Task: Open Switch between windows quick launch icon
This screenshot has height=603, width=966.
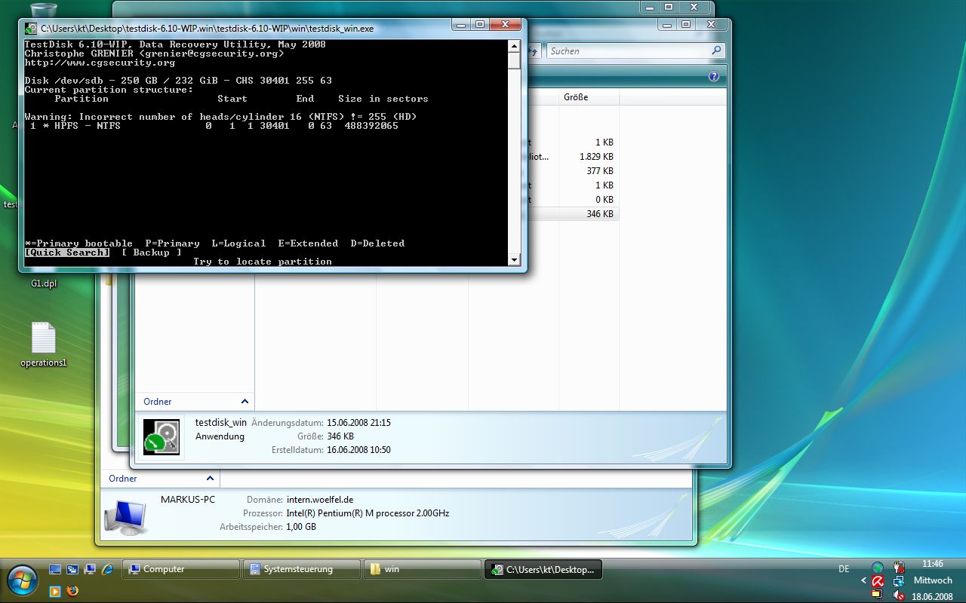Action: 72,569
